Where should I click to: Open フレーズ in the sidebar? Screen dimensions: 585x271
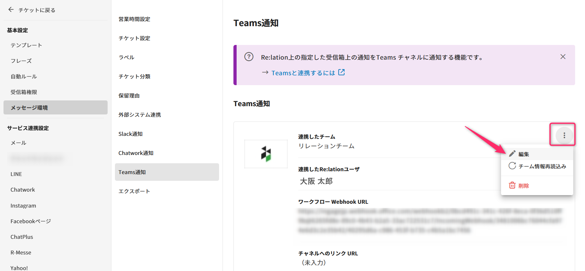21,61
